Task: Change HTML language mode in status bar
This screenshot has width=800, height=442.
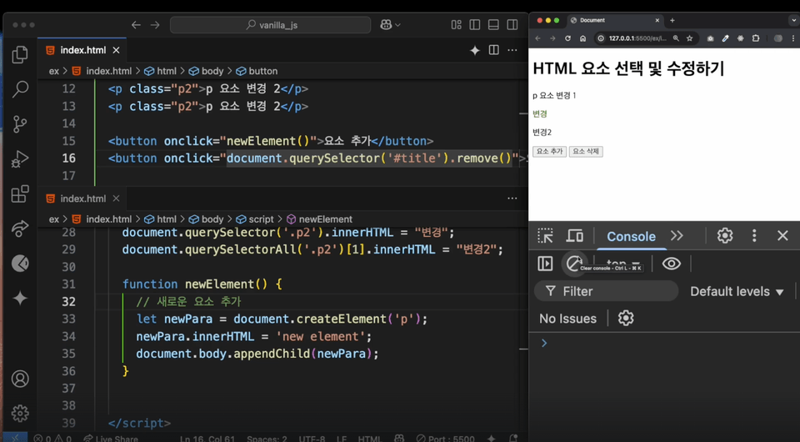Action: pyautogui.click(x=369, y=438)
